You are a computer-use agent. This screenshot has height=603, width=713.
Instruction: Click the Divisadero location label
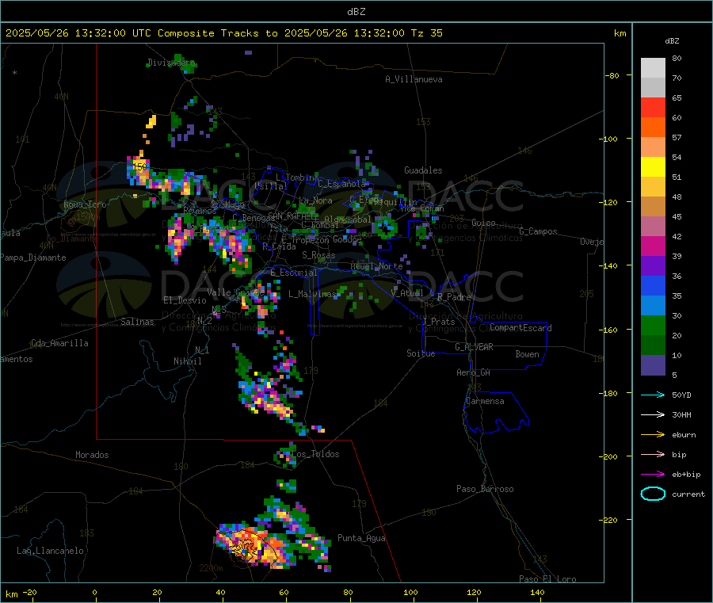pos(171,63)
